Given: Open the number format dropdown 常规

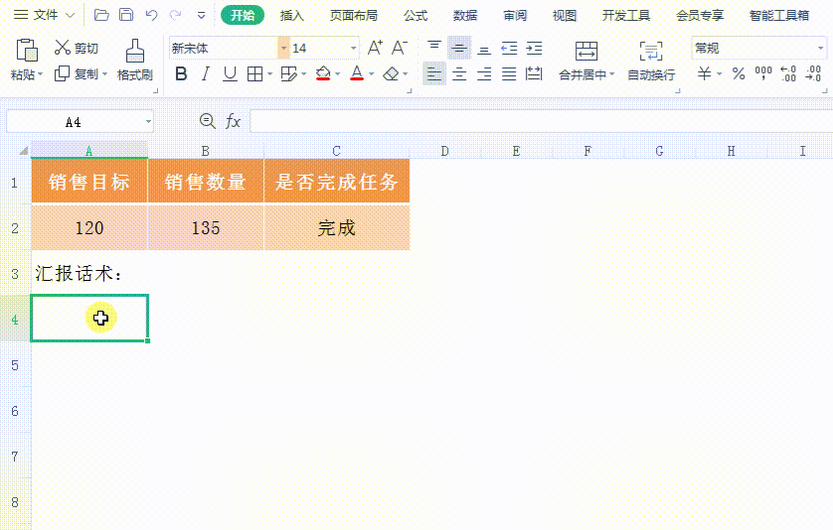Looking at the screenshot, I should click(x=820, y=48).
